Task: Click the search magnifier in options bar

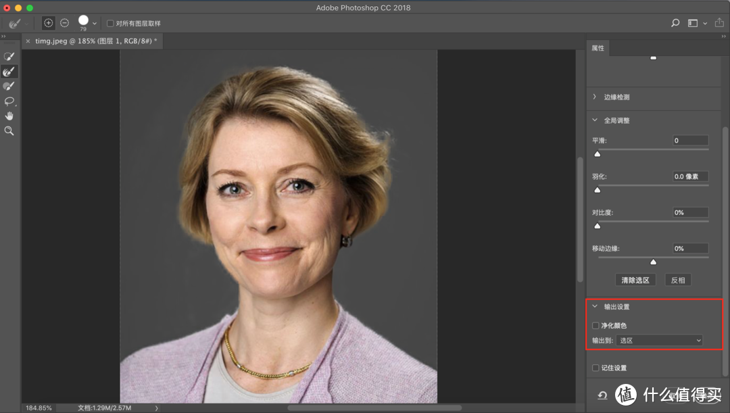Action: (x=675, y=23)
